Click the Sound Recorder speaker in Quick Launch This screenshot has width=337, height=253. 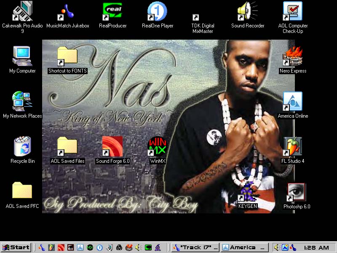138,248
